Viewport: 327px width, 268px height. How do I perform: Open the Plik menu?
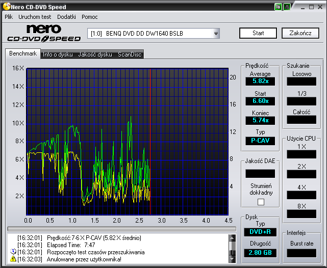[9, 17]
